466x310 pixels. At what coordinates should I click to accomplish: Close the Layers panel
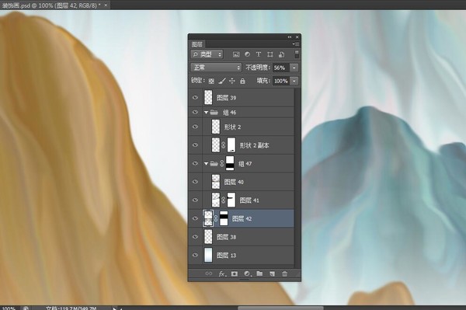coord(297,37)
